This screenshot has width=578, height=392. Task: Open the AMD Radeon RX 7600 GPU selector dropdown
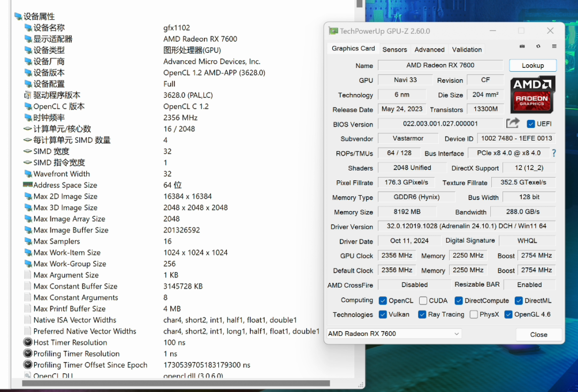pyautogui.click(x=394, y=333)
